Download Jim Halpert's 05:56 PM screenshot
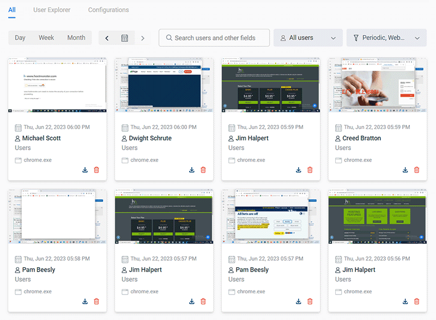Viewport: 436px width, 320px height. click(405, 301)
